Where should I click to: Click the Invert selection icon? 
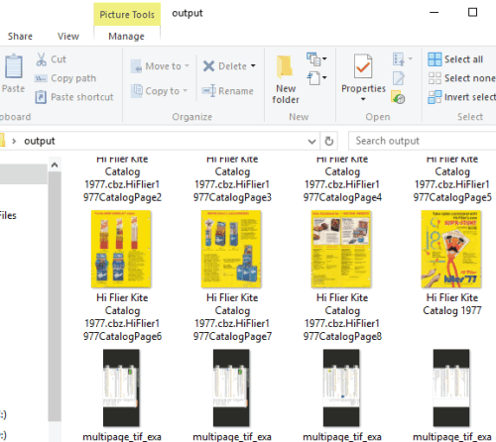coord(434,97)
